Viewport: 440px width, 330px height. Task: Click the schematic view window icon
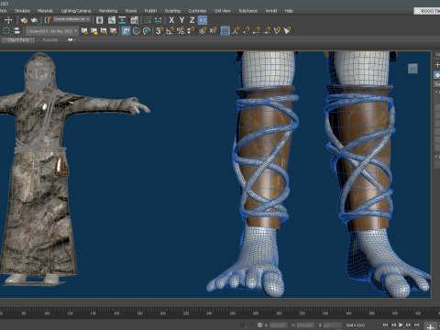135,20
